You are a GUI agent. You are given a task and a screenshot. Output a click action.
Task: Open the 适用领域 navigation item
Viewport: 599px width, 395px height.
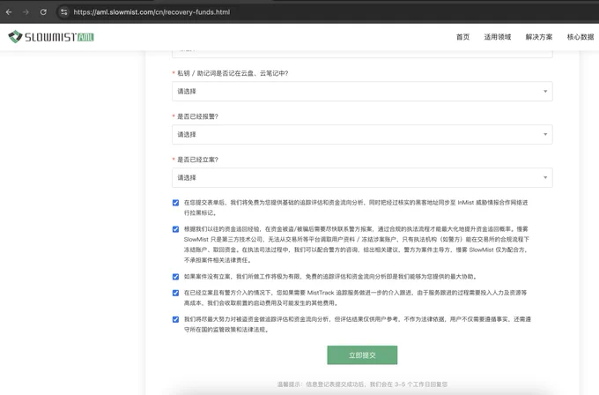click(498, 37)
